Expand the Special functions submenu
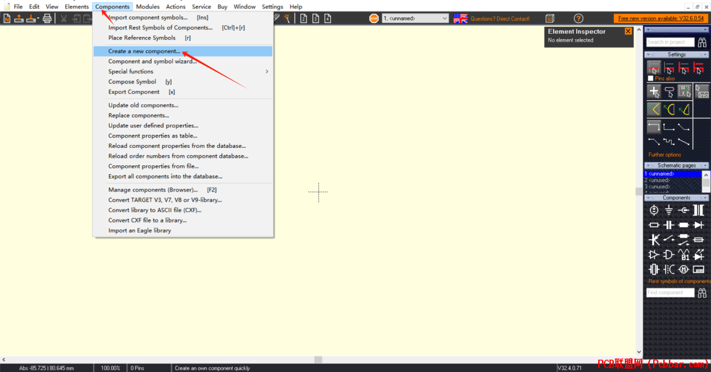711x372 pixels. [x=184, y=72]
